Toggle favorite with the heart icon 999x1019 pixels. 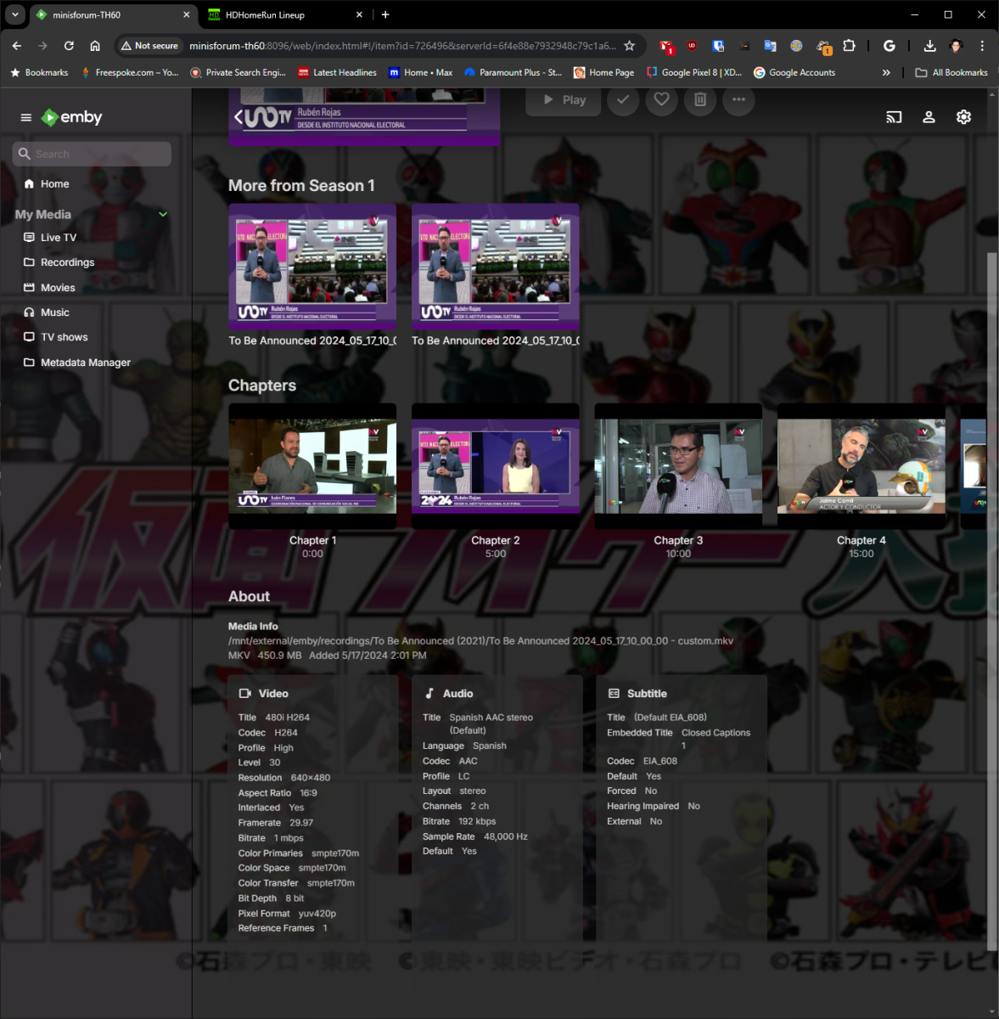(x=661, y=100)
